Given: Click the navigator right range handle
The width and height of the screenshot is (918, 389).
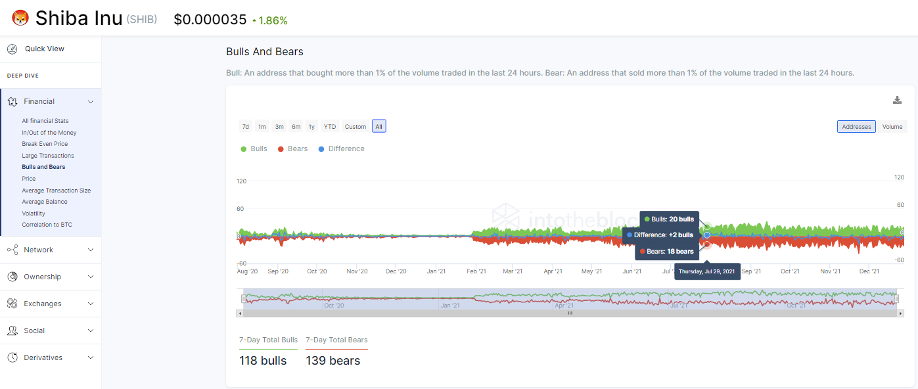Looking at the screenshot, I should click(896, 299).
